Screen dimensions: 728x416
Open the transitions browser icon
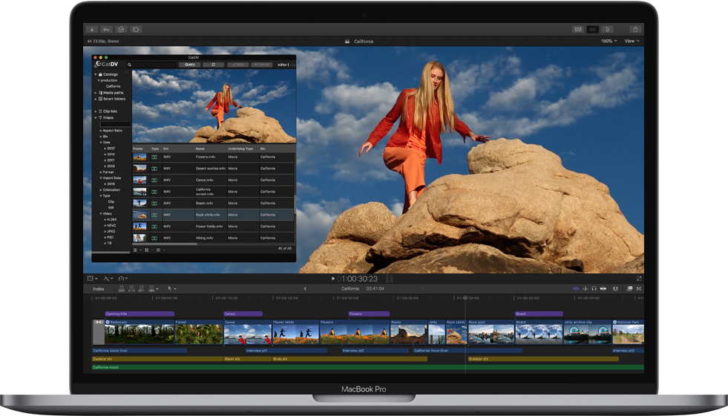tap(639, 289)
